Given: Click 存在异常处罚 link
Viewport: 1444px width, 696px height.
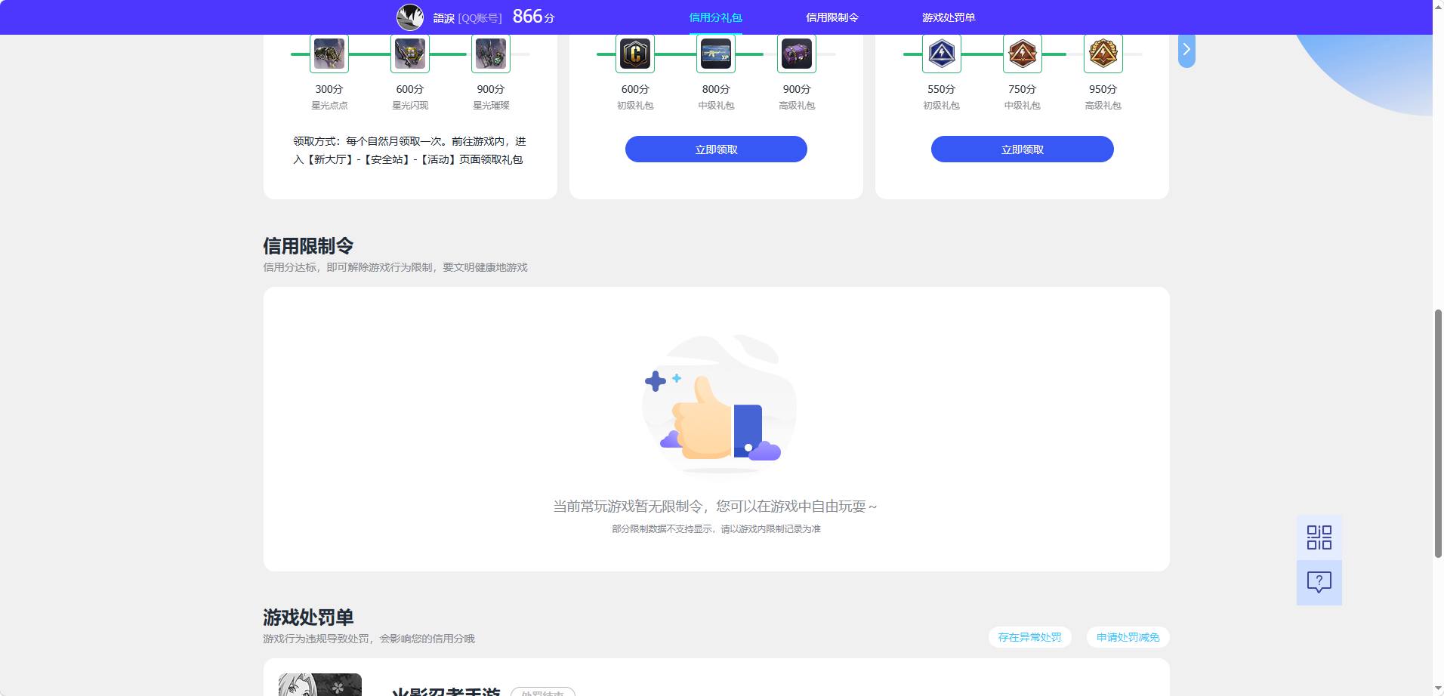Looking at the screenshot, I should click(x=1029, y=637).
